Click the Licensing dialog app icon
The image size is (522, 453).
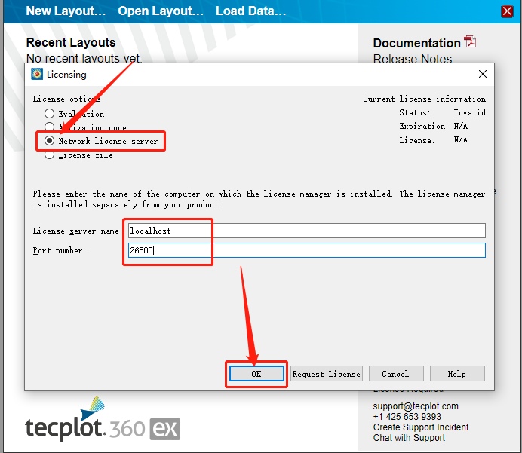37,74
